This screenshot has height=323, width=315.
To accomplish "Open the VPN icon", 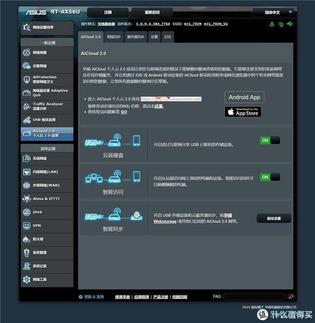I will (26, 225).
